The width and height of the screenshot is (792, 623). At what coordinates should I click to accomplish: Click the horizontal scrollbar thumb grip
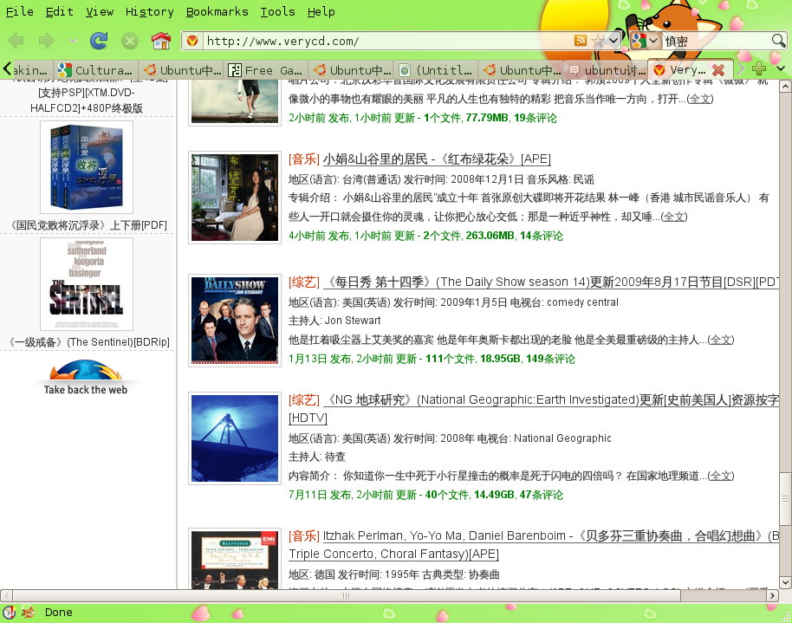[x=346, y=595]
